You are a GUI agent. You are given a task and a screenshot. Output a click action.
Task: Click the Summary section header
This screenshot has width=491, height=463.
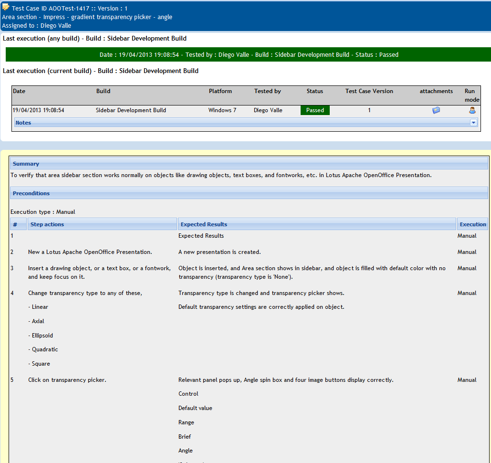tap(249, 164)
